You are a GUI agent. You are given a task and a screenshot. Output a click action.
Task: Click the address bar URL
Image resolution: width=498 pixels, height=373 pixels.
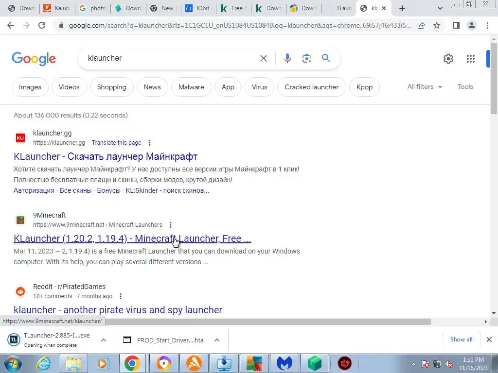click(240, 25)
